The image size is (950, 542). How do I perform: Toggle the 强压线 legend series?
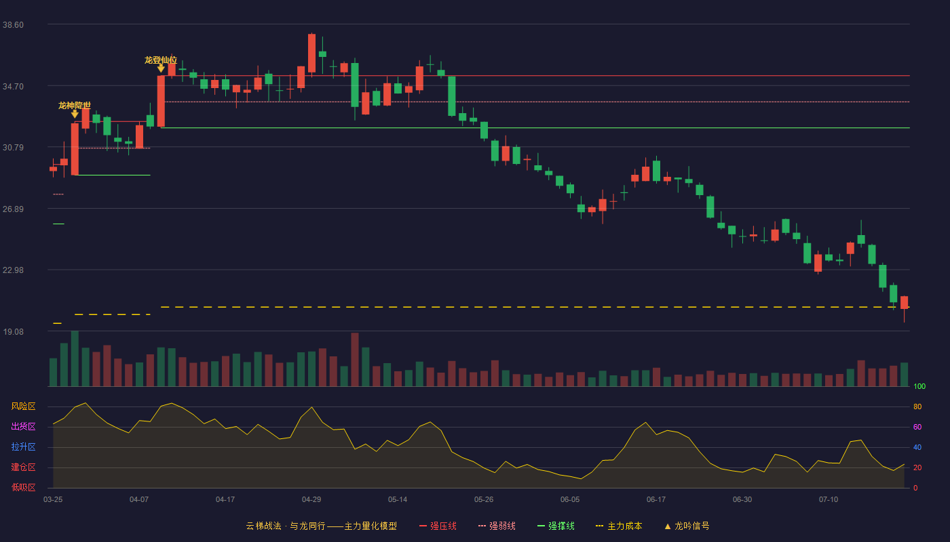pos(438,526)
